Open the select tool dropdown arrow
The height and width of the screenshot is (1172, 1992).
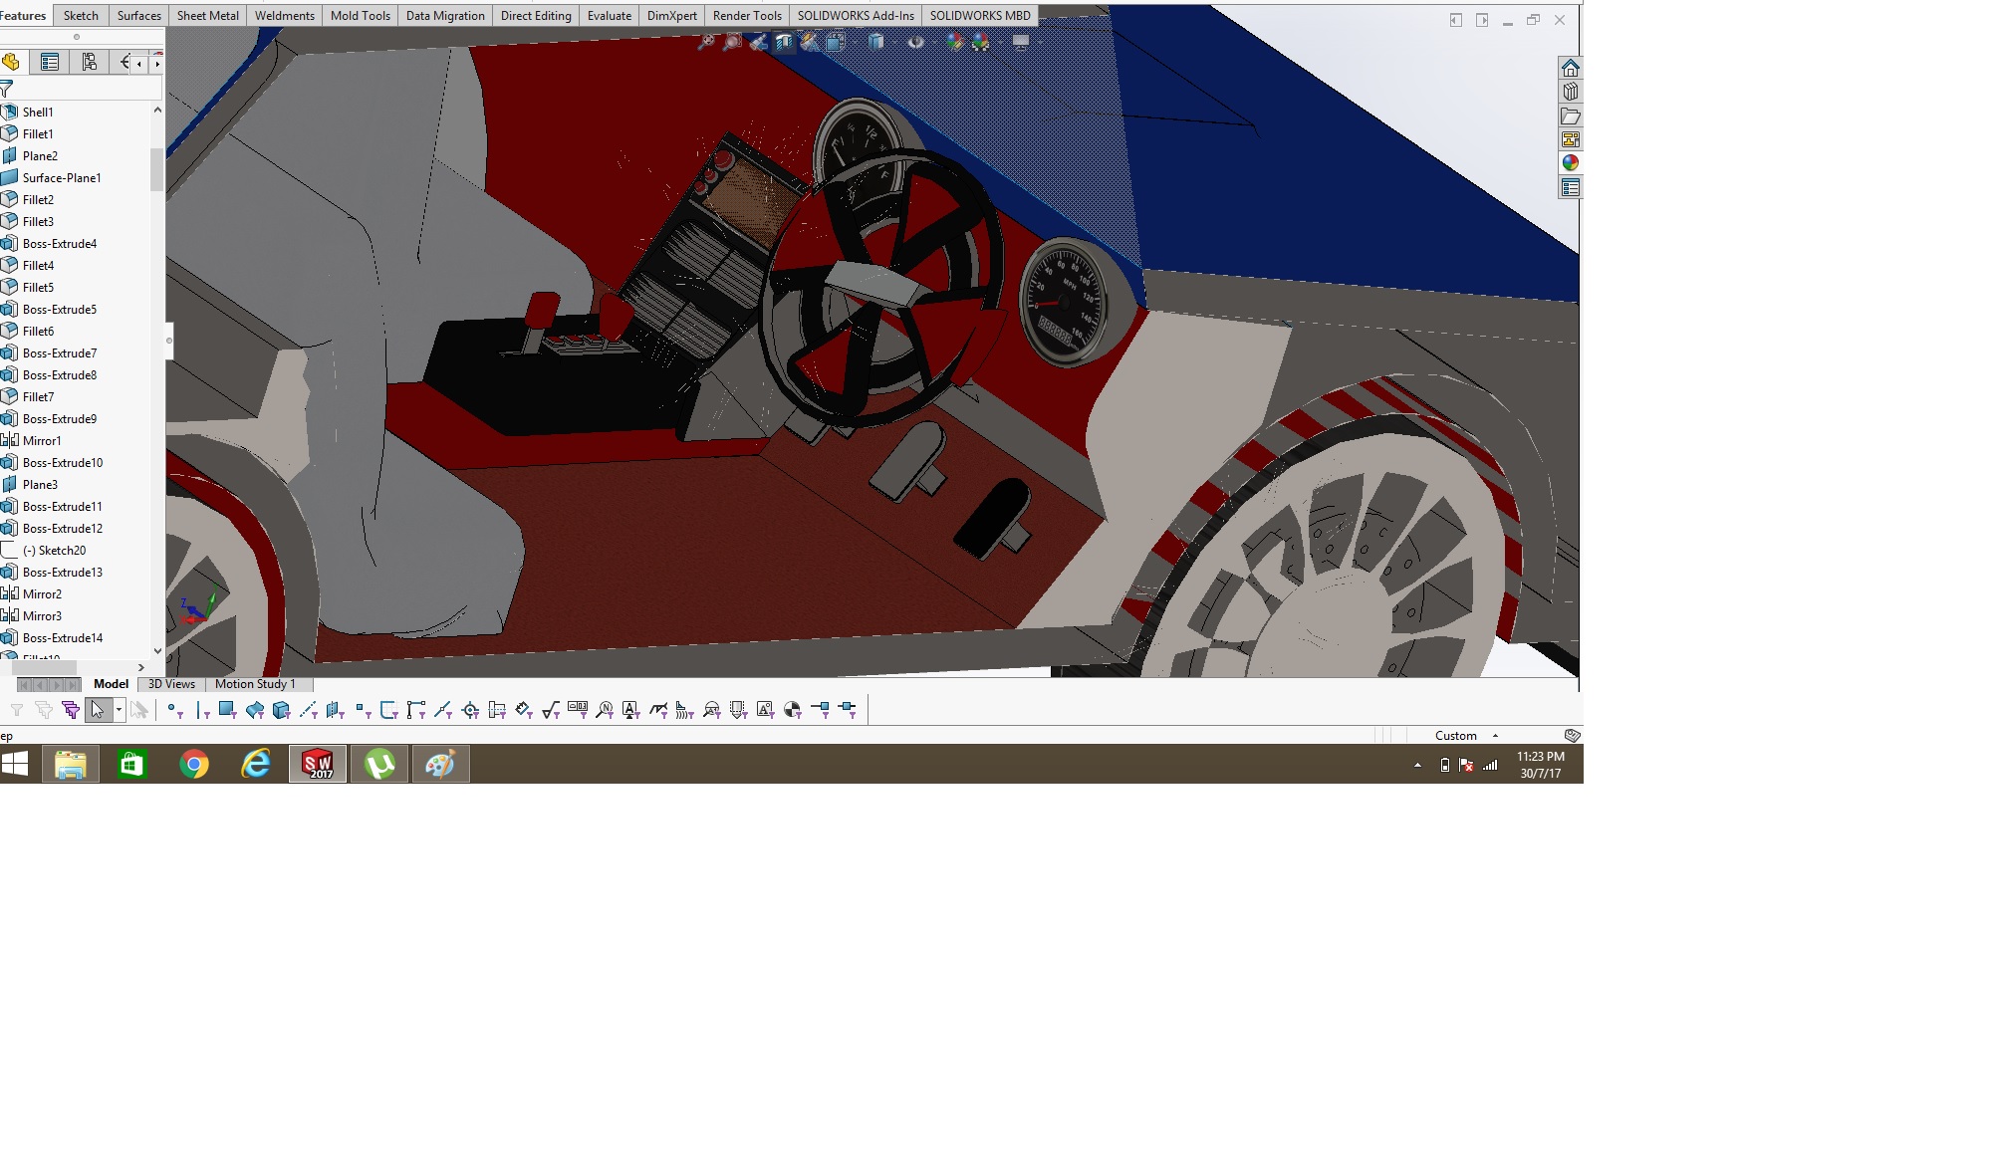click(x=120, y=710)
